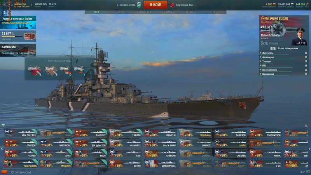Select the Yamato ship in carousel
Screen dimensions: 311x175
pyautogui.click(x=125, y=133)
